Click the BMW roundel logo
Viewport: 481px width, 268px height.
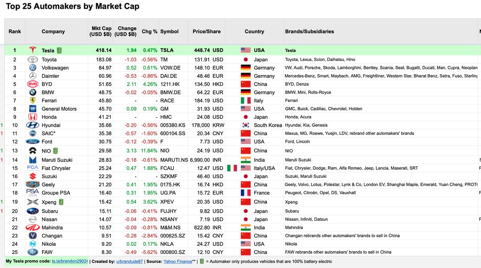32,92
